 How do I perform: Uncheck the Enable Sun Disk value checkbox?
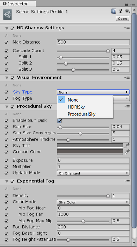[60, 121]
